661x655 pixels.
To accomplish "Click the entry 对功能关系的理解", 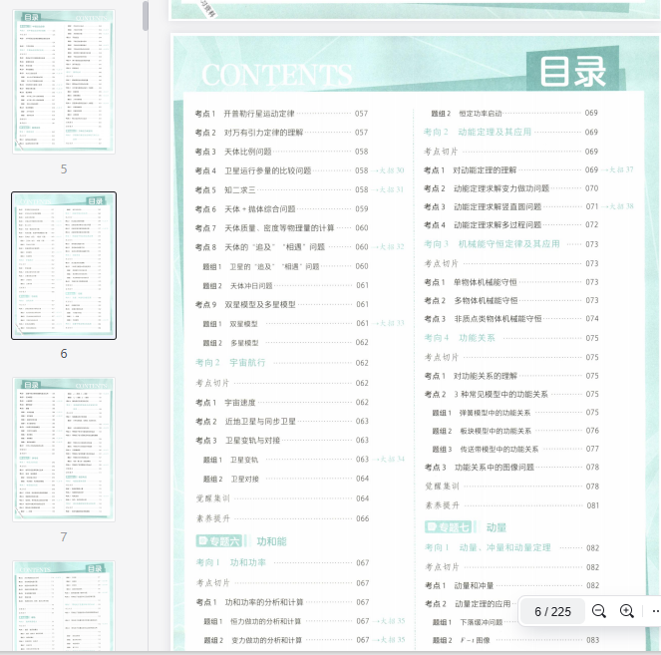I will (486, 376).
